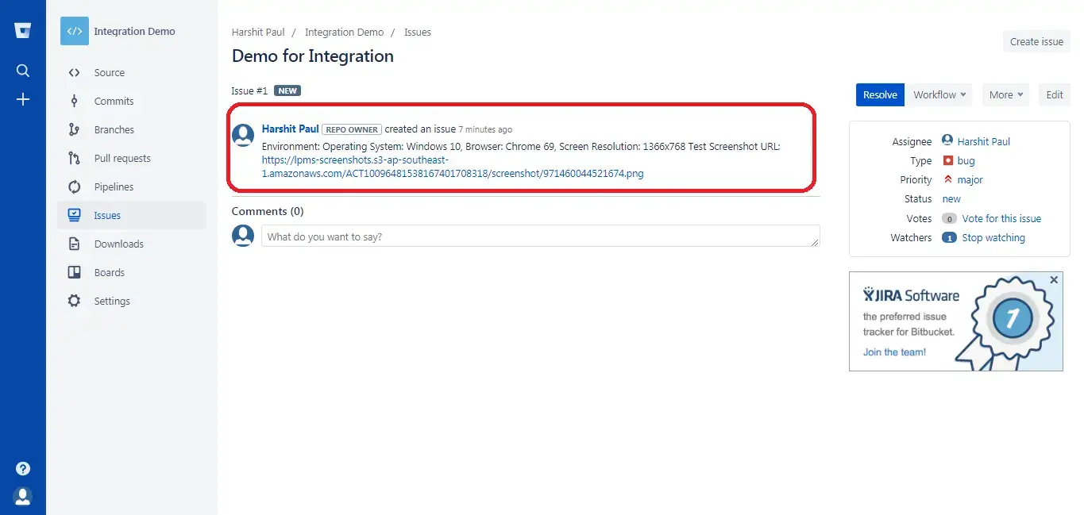Toggle Stop watching on the issue
The image size is (1084, 515).
[x=993, y=237]
